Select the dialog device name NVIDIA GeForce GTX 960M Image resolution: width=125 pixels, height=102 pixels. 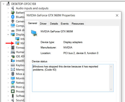click(57, 31)
